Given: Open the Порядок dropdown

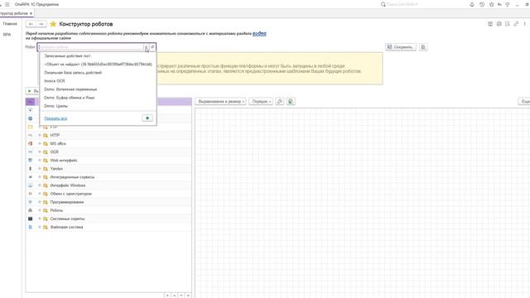Looking at the screenshot, I should 261,101.
